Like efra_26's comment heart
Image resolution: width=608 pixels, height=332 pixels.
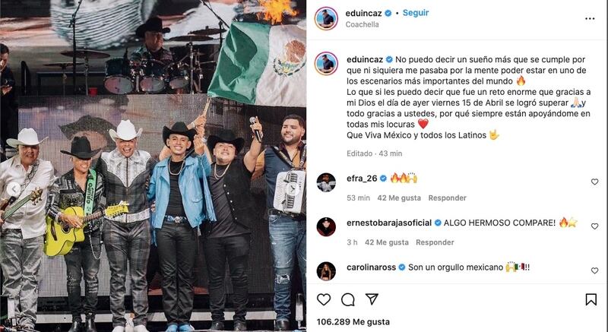tap(594, 182)
